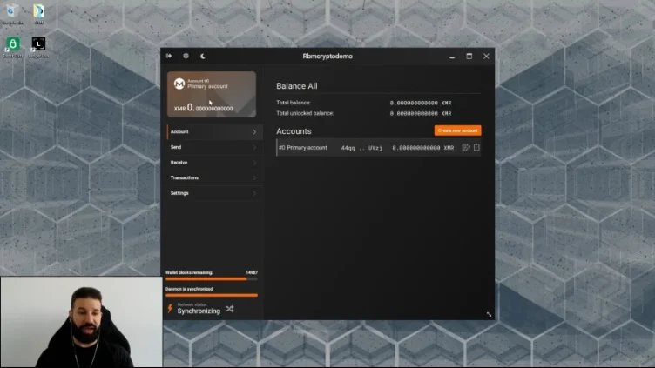Click the chevron beside Account
Screen dimensions: 655x368
pos(254,132)
